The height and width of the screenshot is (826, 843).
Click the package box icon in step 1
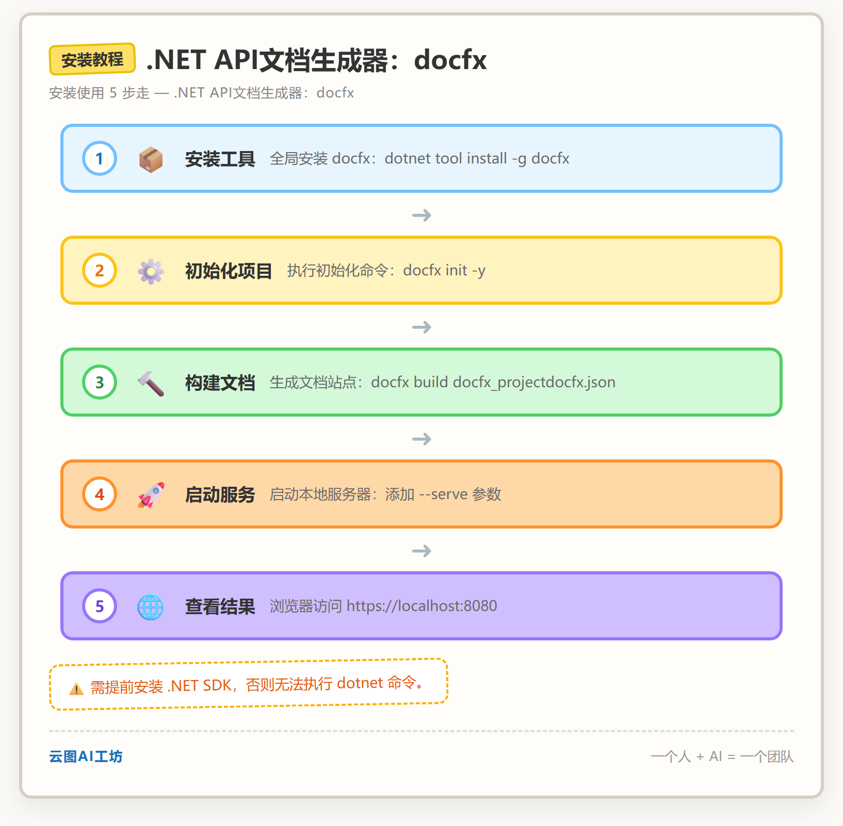[151, 159]
